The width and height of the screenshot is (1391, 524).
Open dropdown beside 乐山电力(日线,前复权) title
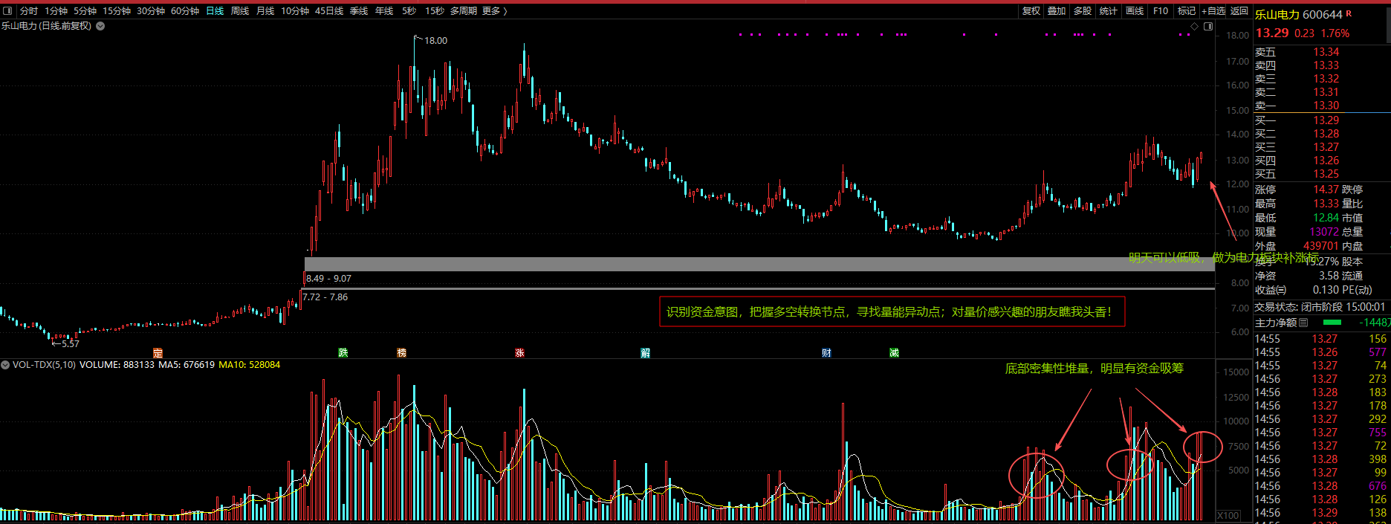(100, 26)
